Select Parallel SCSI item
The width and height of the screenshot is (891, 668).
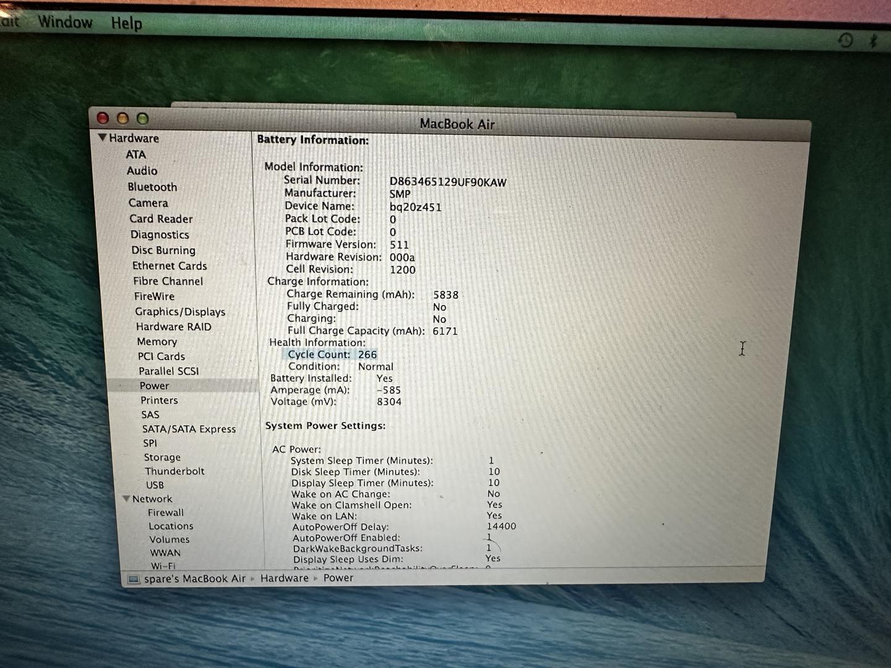[x=169, y=371]
